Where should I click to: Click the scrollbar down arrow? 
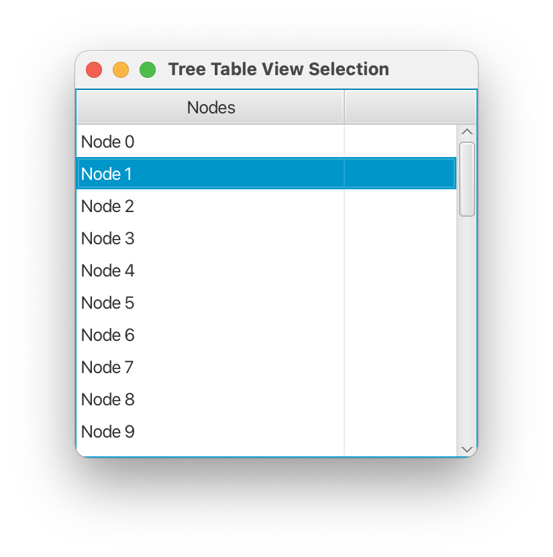(x=467, y=449)
